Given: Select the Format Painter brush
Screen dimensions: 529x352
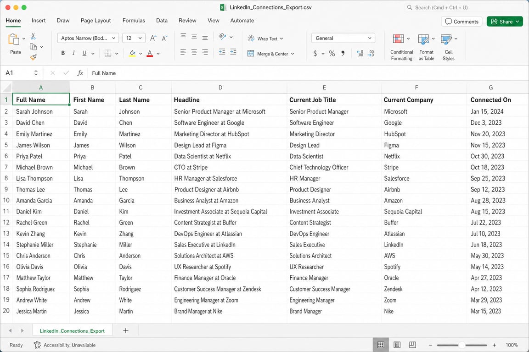Looking at the screenshot, I should pyautogui.click(x=33, y=58).
